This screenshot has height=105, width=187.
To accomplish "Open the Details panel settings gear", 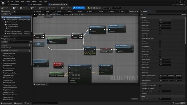I will click(x=185, y=14).
